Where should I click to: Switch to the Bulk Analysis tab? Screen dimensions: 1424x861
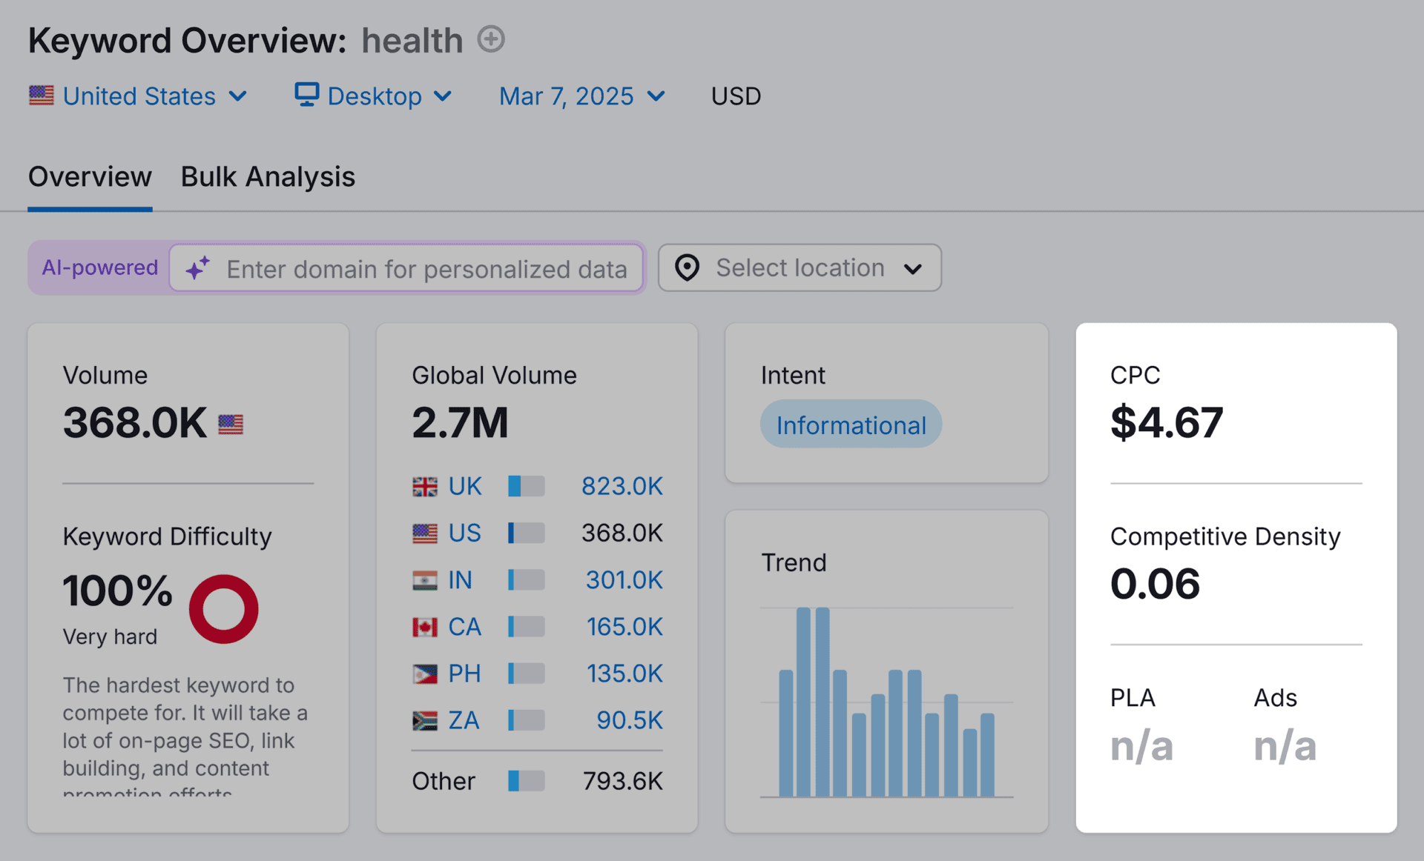268,177
